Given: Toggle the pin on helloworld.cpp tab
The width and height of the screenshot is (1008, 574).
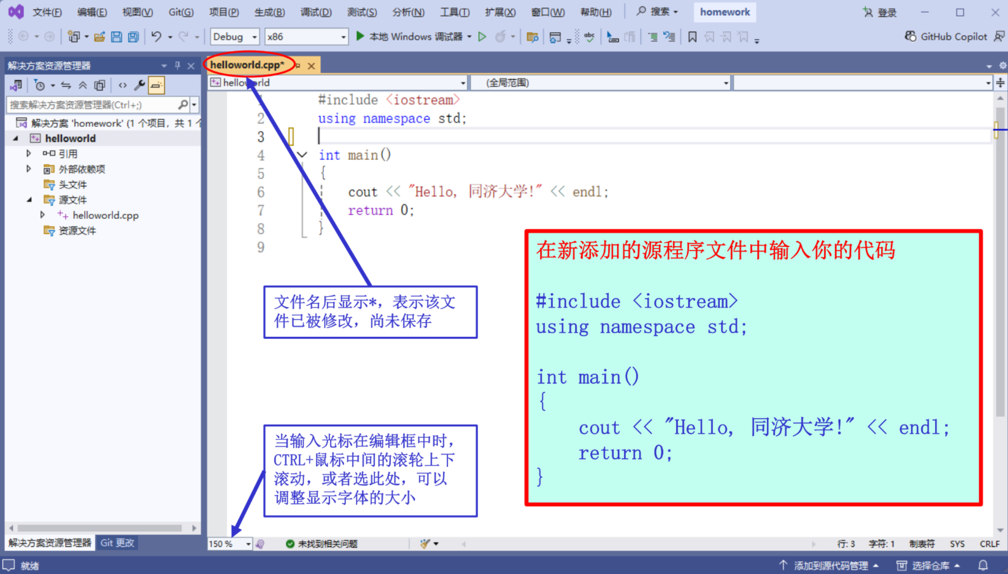Looking at the screenshot, I should click(298, 66).
